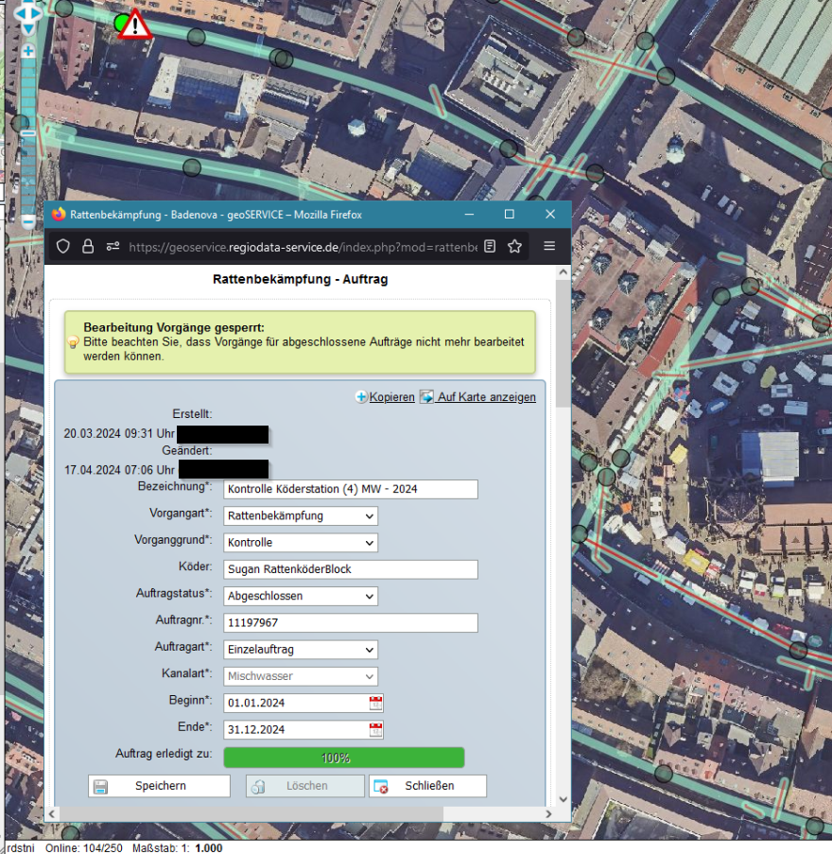Toggle Firefox reader view icon
Screen dimensions: 832x854
490,247
